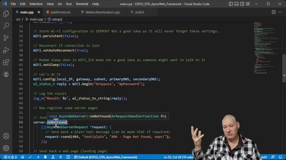Screen dimensions: 286x160
Task: Click the feedback icon in status bar
Action: [273, 157]
